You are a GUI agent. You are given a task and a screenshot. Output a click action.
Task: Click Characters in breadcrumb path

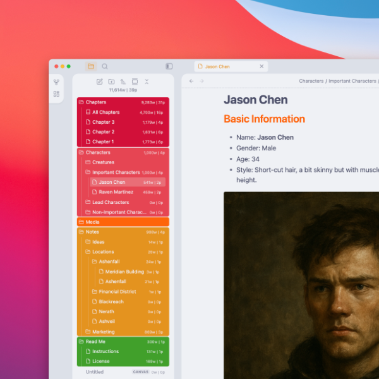coord(311,81)
